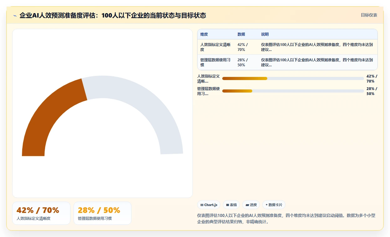The image size is (390, 237).
Task: Click the 数据卡片 tag chip
Action: tap(274, 205)
